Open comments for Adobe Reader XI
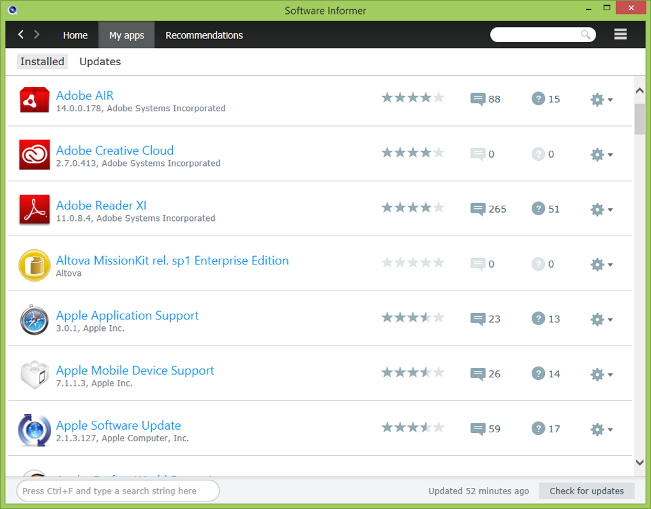 (488, 209)
